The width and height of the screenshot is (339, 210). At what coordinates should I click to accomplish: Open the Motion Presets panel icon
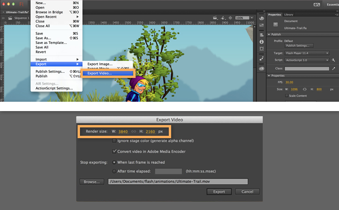click(261, 58)
